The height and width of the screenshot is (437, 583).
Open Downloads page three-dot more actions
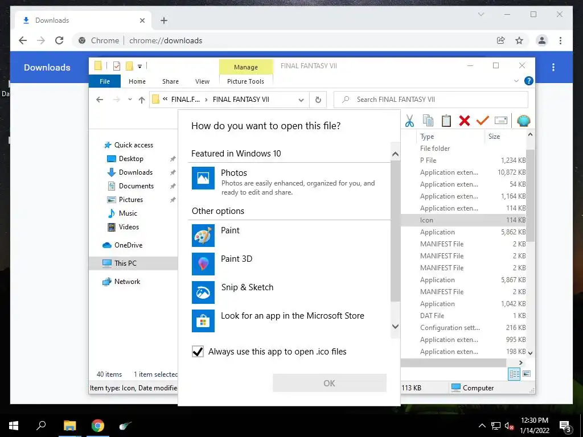pos(553,67)
